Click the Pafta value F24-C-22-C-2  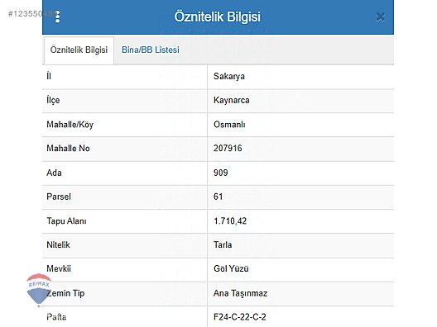[240, 317]
